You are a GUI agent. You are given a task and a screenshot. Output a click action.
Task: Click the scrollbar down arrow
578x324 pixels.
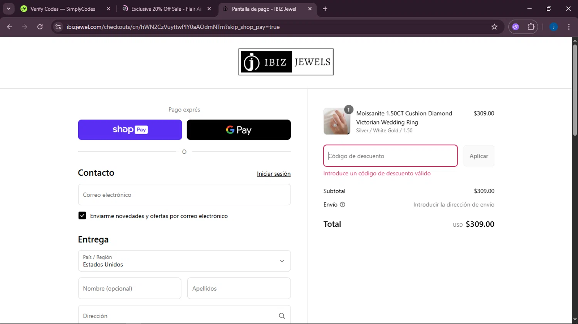pos(575,320)
